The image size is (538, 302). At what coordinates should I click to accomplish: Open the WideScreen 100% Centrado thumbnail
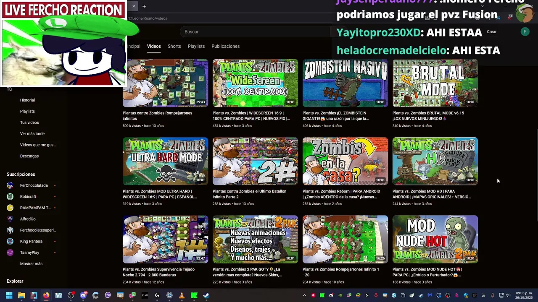tap(255, 83)
